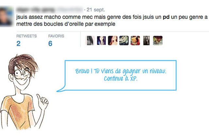Screen dimensions: 209x137
Task: View the 6 favoris count
Action: [x=50, y=44]
